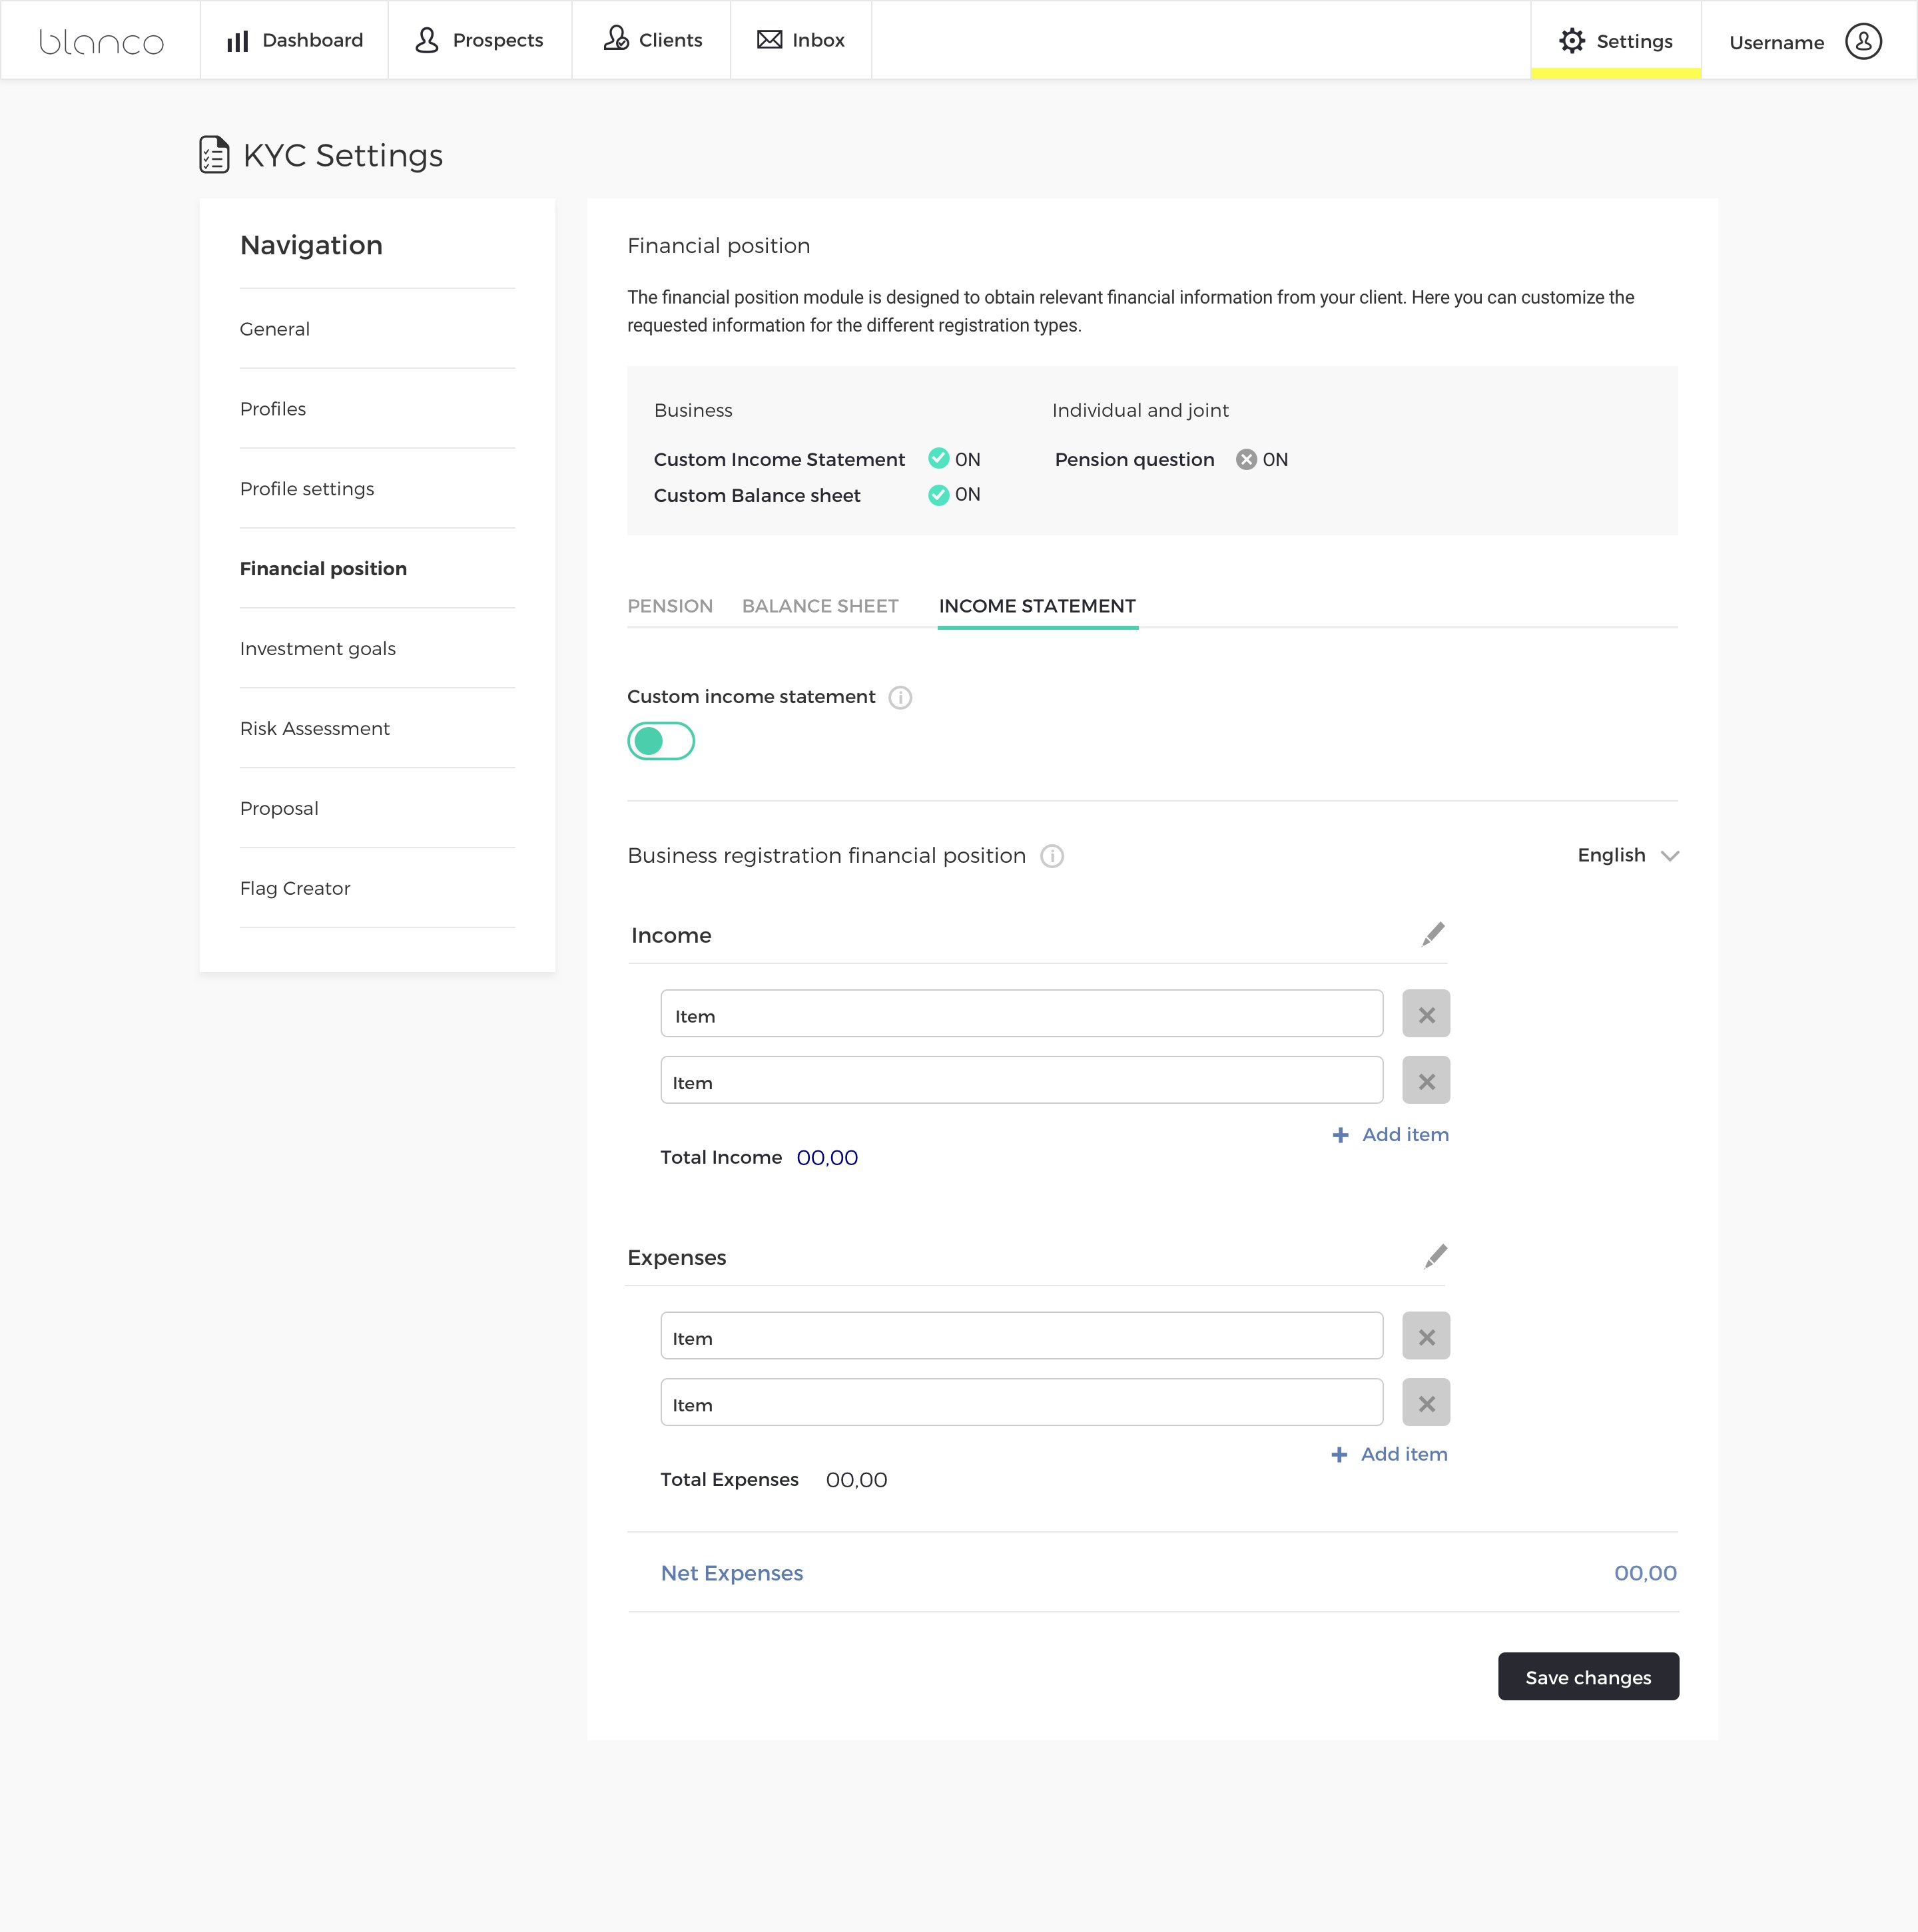Click the Save changes button
Viewport: 1918px width, 1932px height.
(1587, 1677)
